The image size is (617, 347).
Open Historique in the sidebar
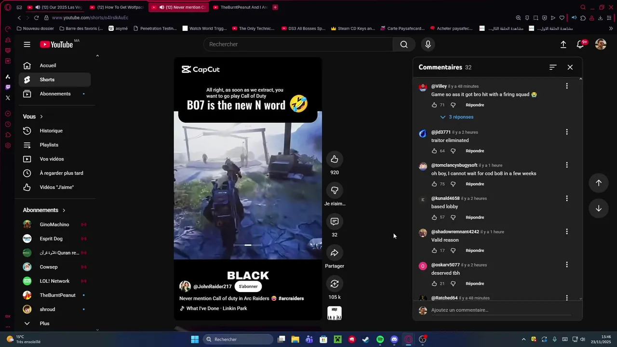pyautogui.click(x=55, y=131)
